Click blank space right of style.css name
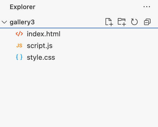 coord(107,57)
